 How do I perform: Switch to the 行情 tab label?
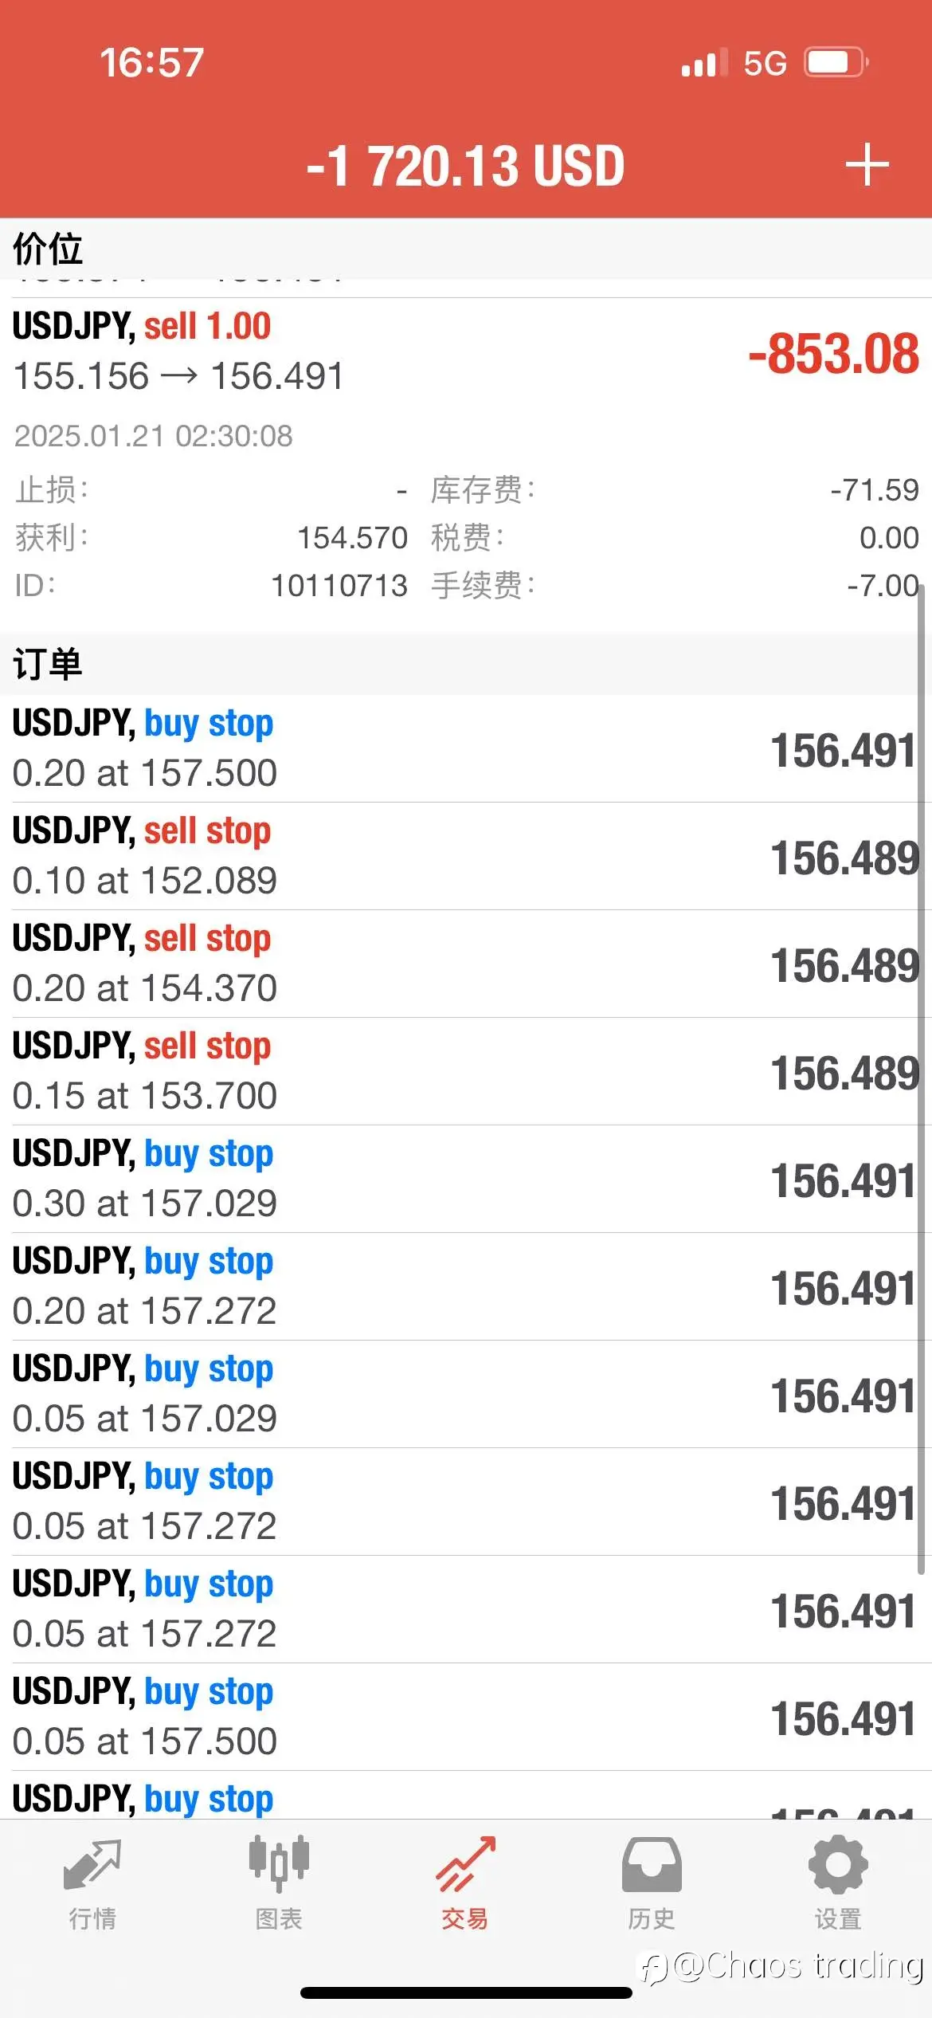coord(92,1918)
